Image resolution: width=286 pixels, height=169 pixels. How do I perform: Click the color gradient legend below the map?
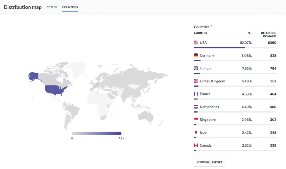(97, 133)
